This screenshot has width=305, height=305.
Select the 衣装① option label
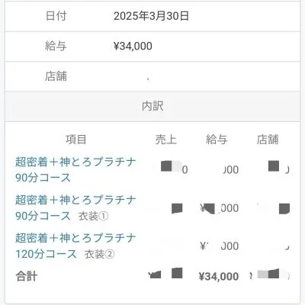[x=93, y=217]
